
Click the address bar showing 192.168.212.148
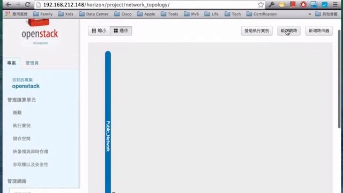click(150, 5)
